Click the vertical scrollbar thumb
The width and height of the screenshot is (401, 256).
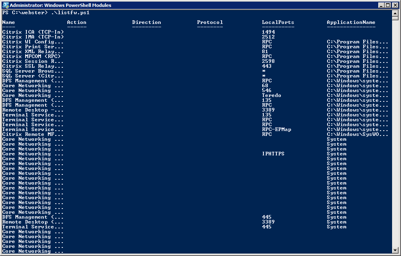click(395, 19)
